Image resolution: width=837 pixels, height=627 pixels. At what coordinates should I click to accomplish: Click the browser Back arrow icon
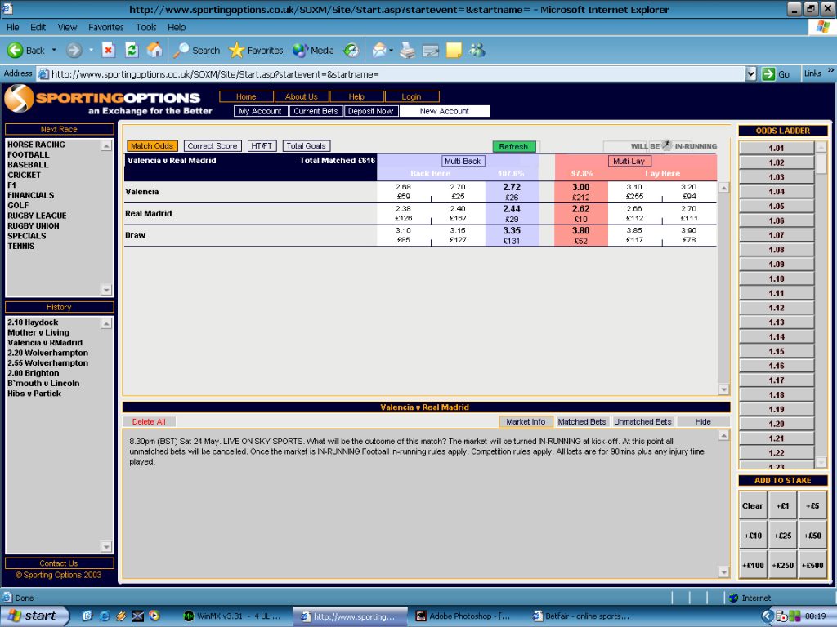tap(16, 51)
